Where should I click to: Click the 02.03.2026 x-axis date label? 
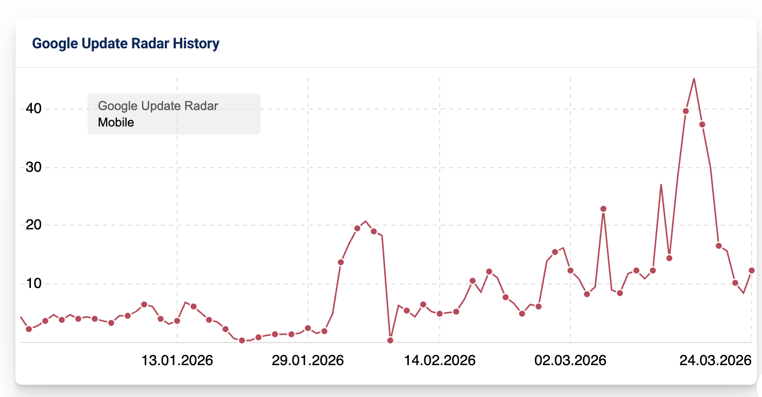point(570,360)
